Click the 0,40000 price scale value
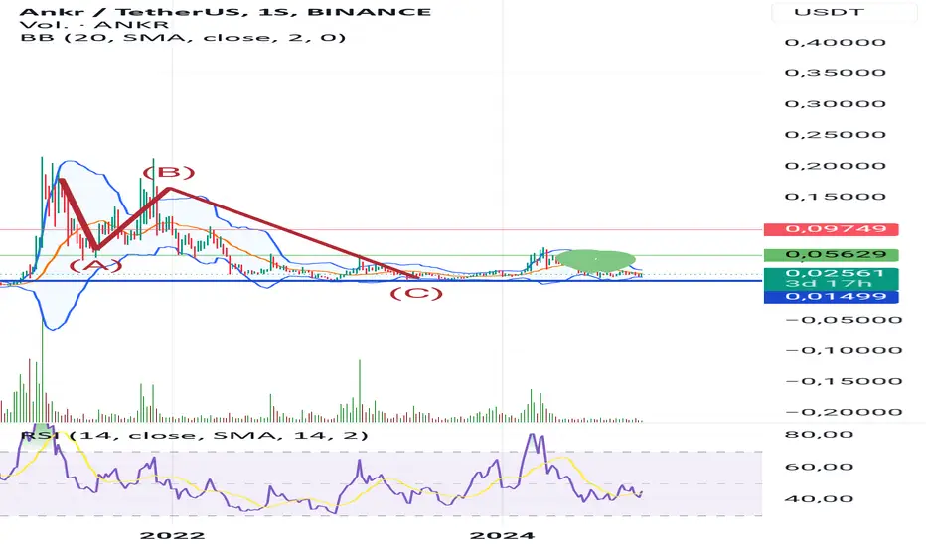 pyautogui.click(x=835, y=43)
